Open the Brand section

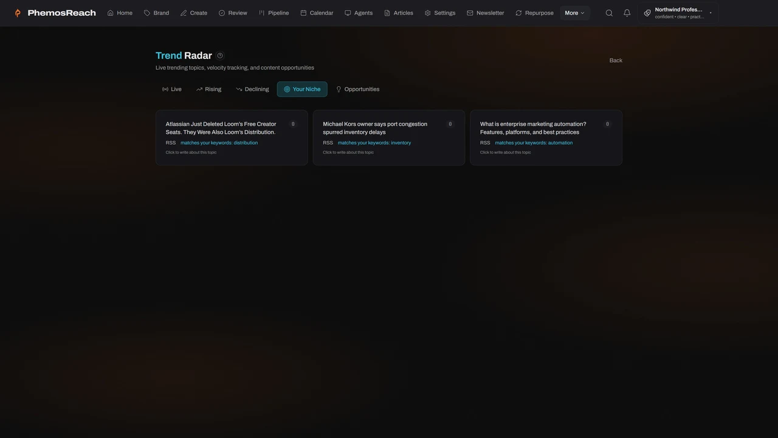pyautogui.click(x=156, y=13)
